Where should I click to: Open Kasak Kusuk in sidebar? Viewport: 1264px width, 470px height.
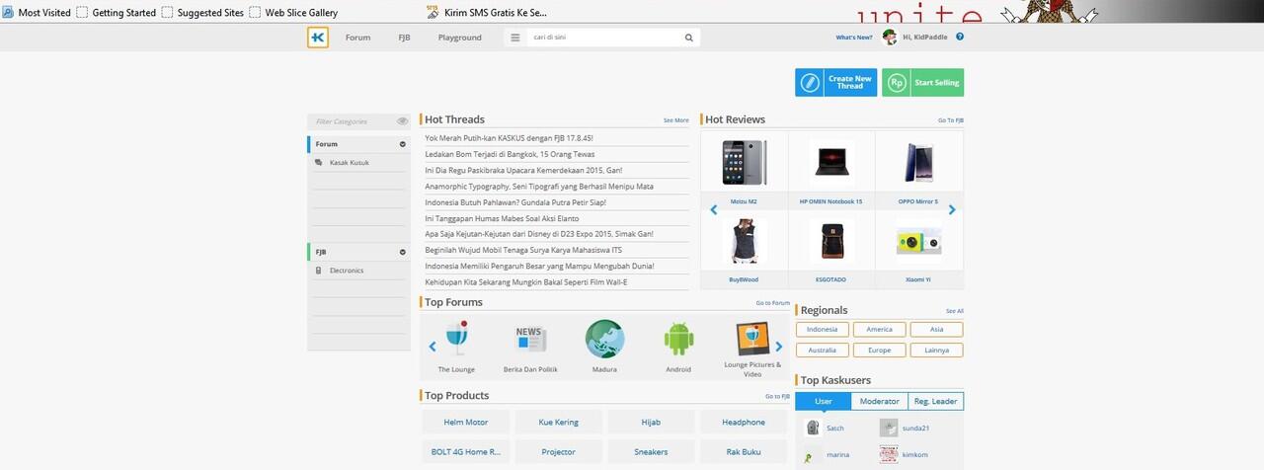tap(349, 162)
